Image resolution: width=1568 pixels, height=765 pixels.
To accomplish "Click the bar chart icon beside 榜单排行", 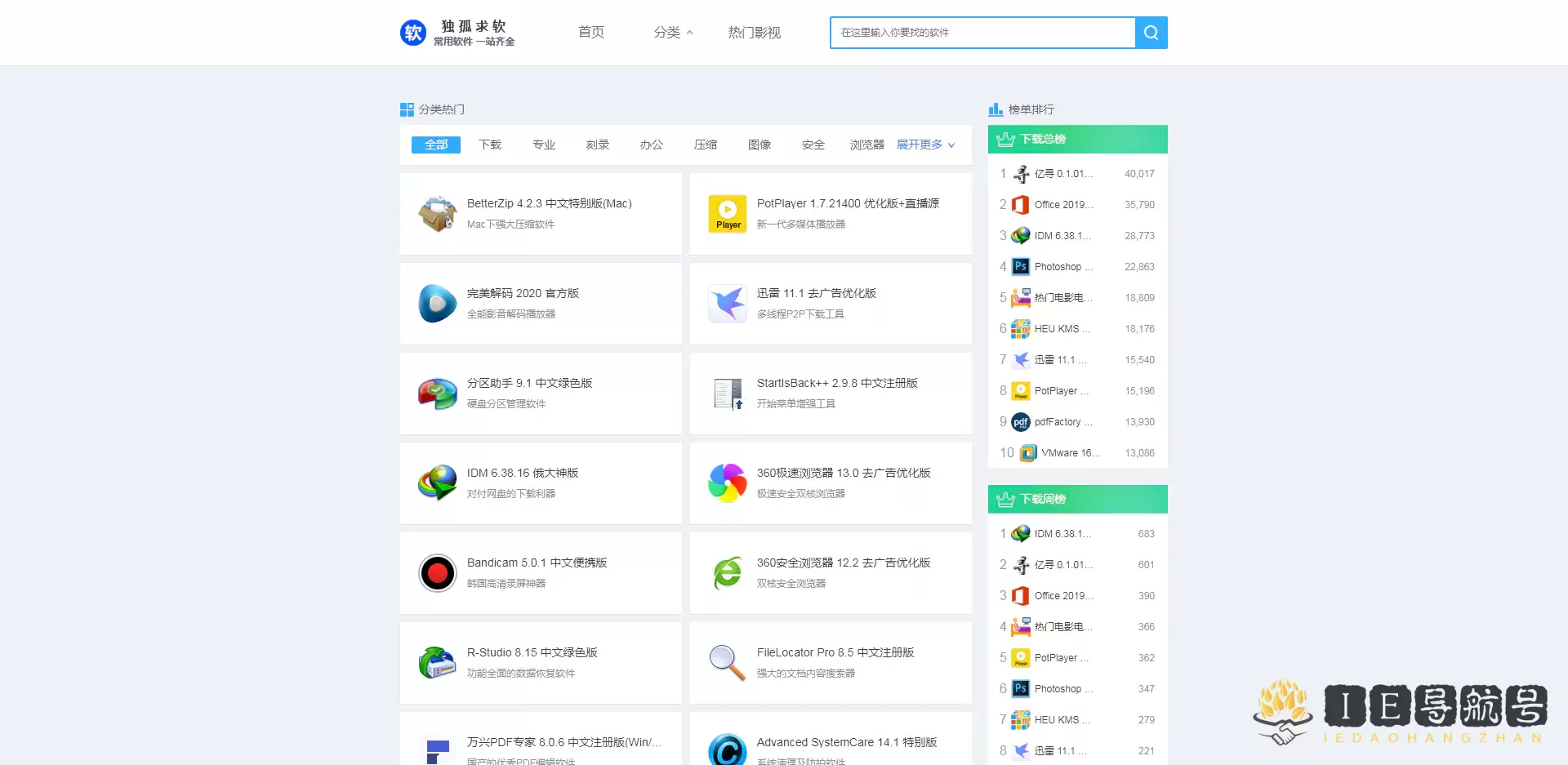I will (x=996, y=109).
